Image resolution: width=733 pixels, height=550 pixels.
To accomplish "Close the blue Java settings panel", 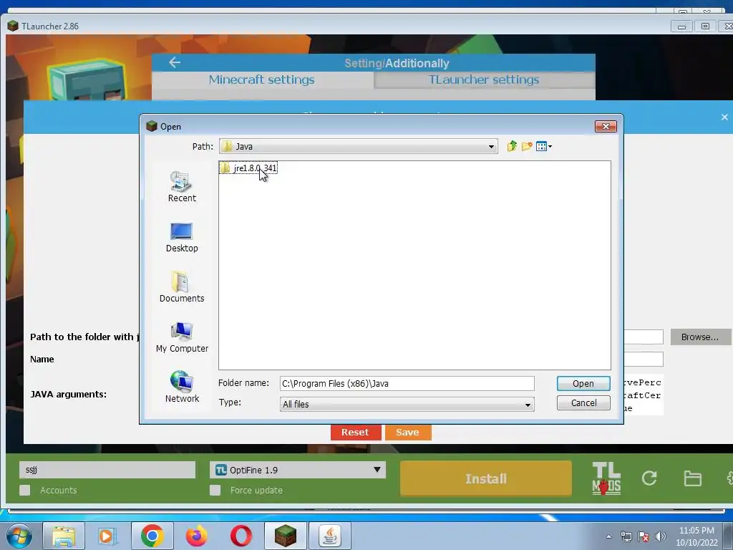I will (724, 117).
